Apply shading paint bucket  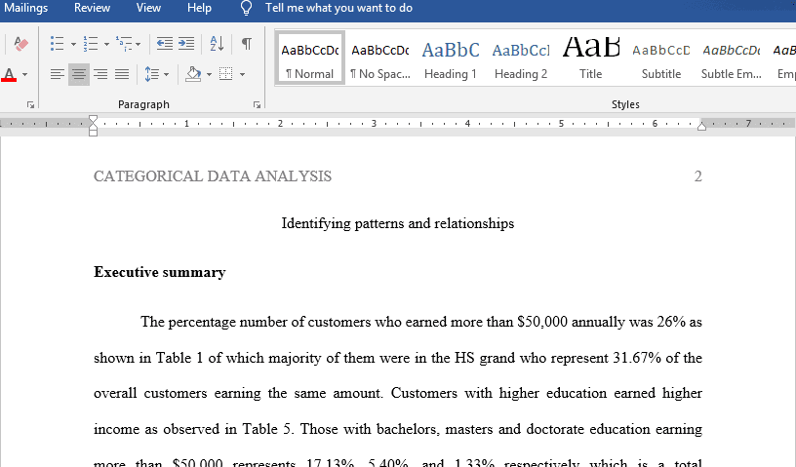tap(193, 75)
